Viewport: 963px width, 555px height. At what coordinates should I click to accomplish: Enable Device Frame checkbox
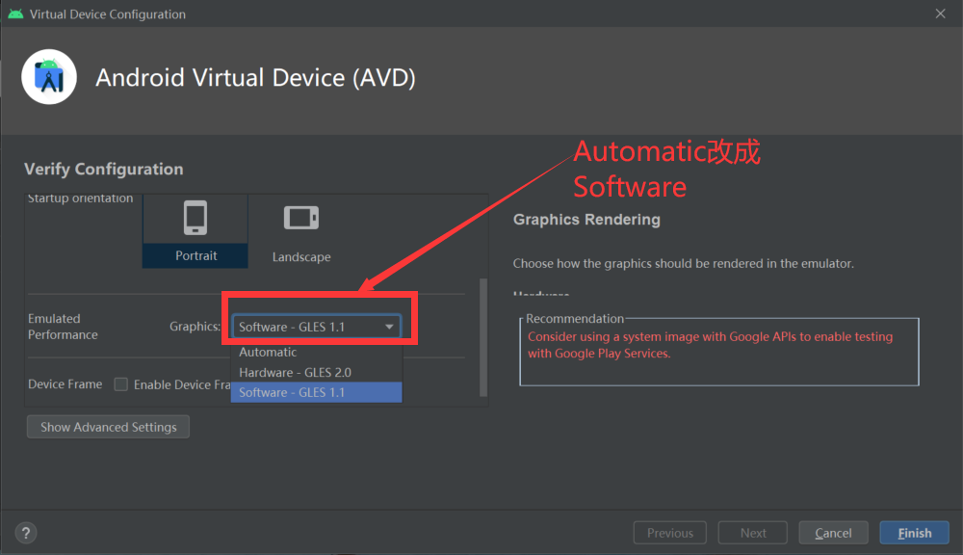pos(121,384)
